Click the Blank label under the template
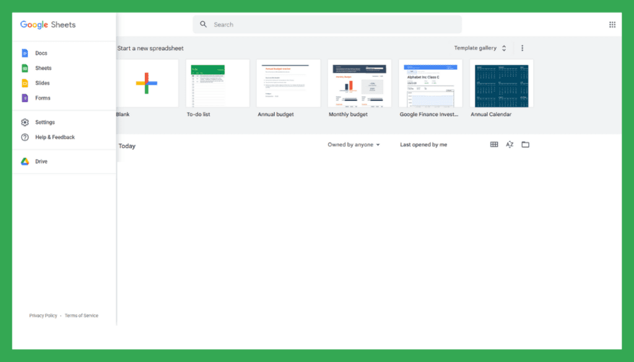Screen dimensions: 634x362 coord(123,114)
